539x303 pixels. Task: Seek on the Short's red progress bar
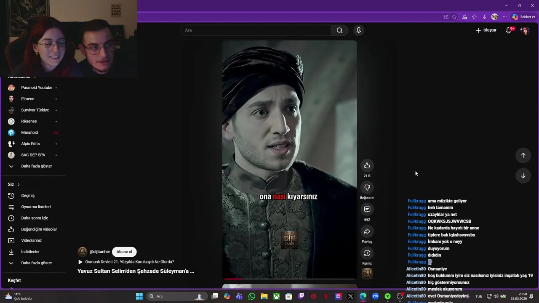289,279
